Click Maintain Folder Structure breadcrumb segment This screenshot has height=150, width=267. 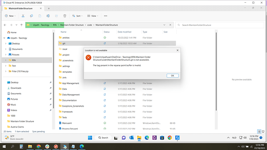coord(72,25)
